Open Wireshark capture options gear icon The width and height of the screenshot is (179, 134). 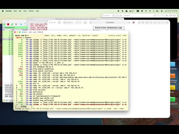[16, 24]
